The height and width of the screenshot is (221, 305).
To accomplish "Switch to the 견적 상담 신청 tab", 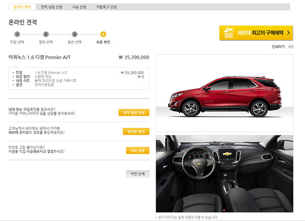I will coord(51,7).
